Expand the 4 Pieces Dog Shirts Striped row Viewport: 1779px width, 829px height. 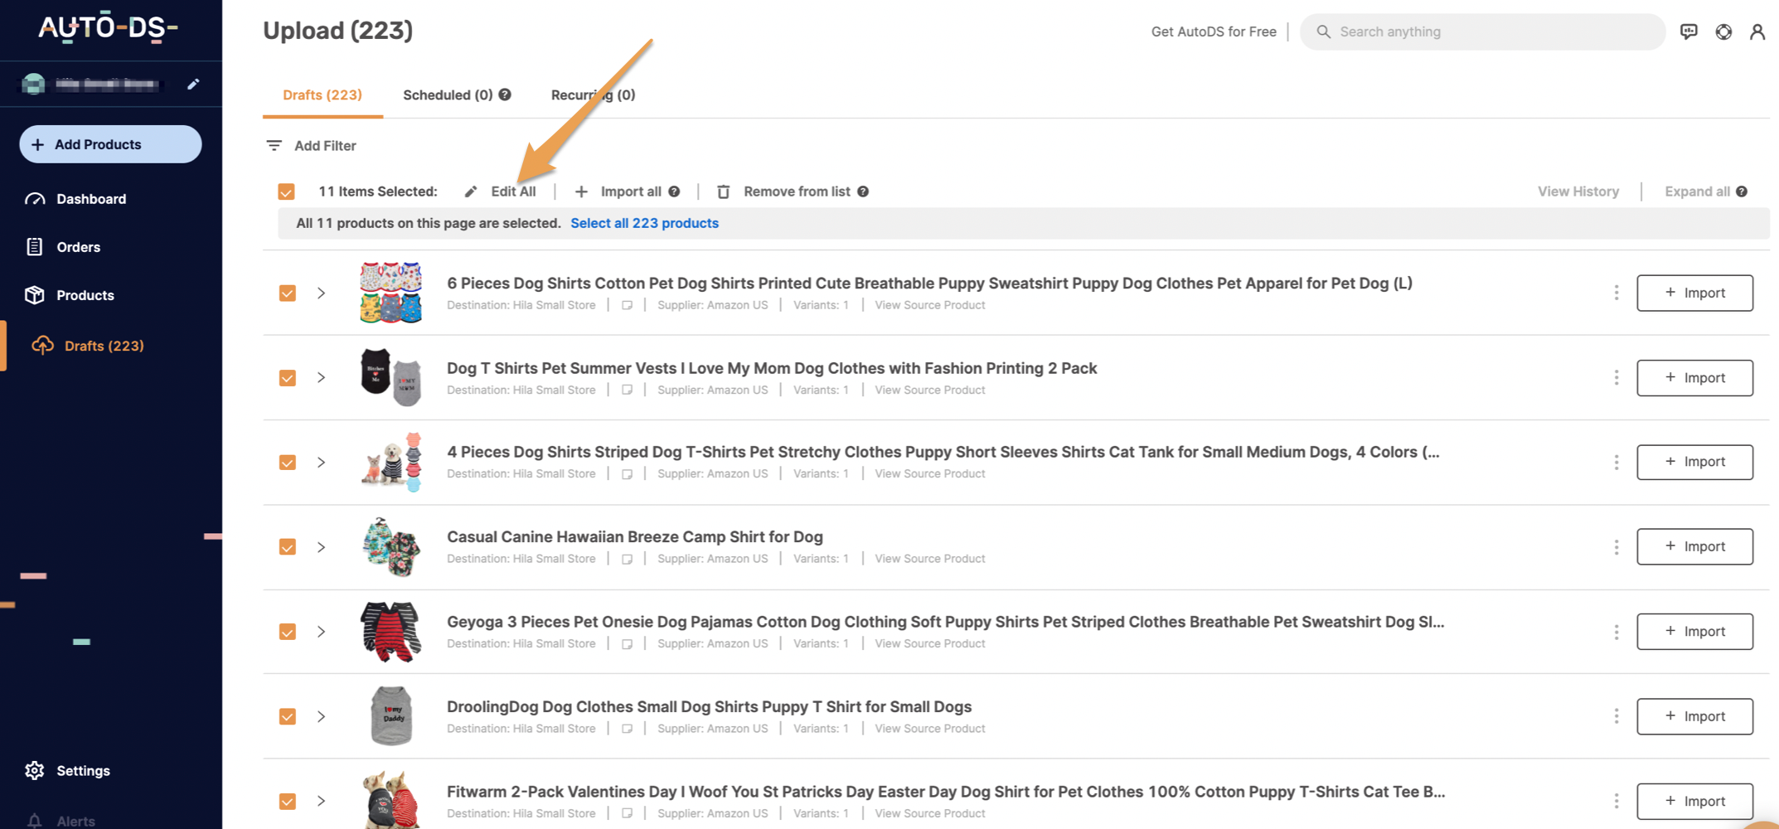[x=321, y=462]
